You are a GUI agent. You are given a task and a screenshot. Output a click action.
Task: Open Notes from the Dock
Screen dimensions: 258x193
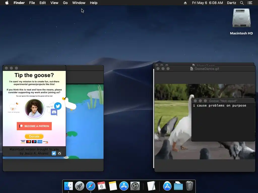[113, 186]
